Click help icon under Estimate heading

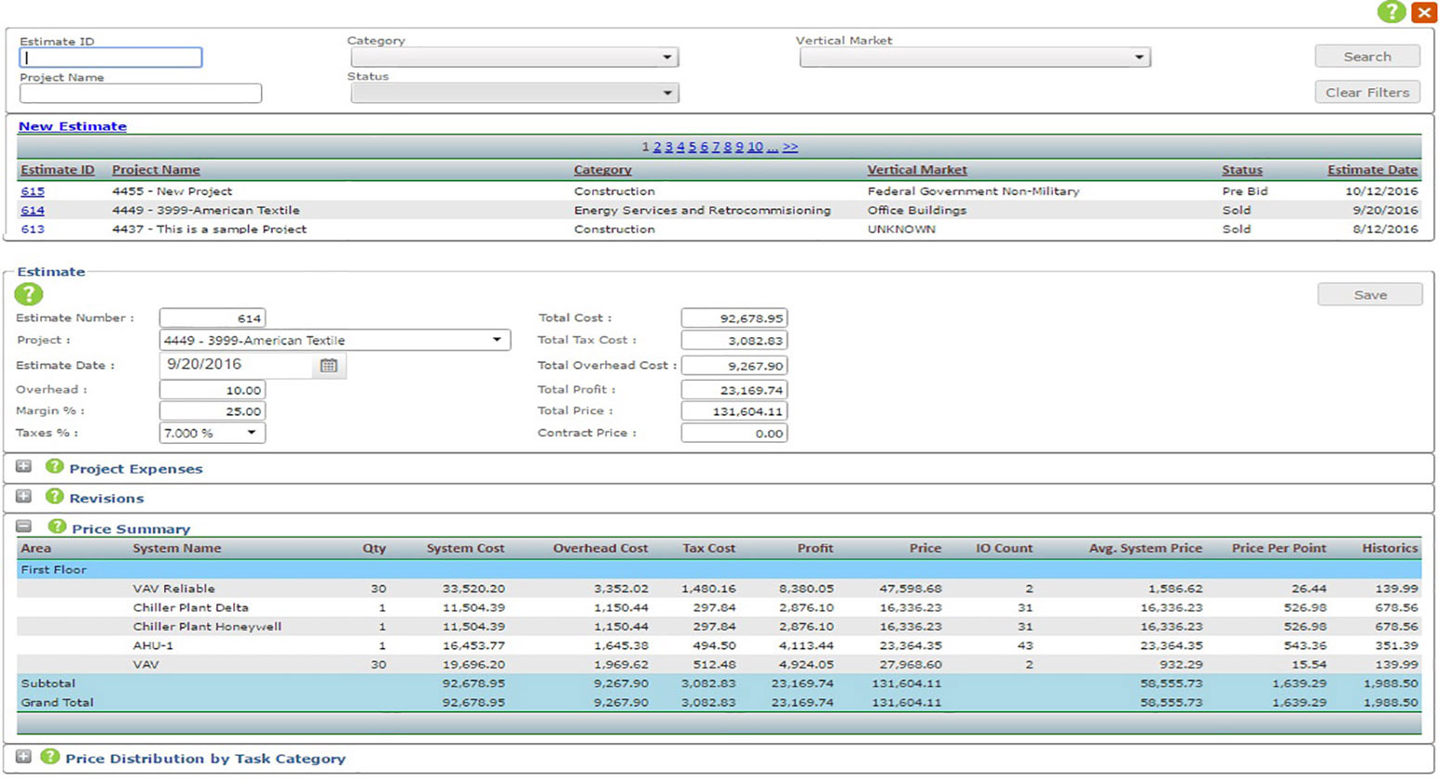29,294
